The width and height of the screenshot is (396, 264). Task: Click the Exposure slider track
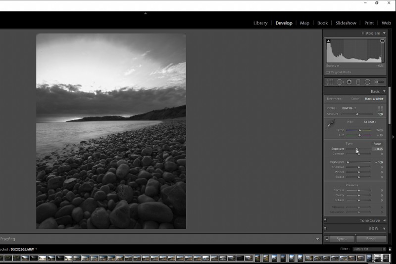pyautogui.click(x=358, y=149)
